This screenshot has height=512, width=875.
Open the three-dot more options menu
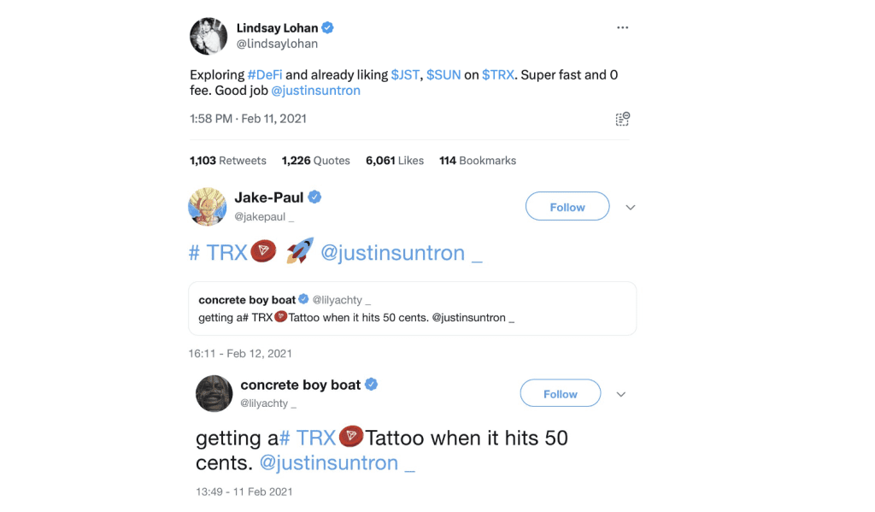622,28
